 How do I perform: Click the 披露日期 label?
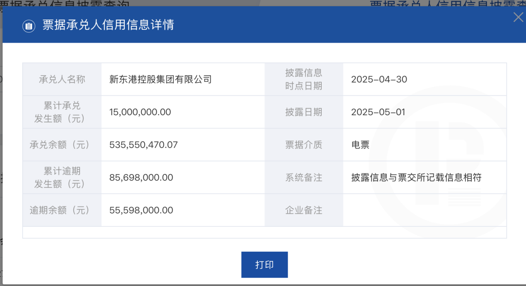[x=303, y=112]
